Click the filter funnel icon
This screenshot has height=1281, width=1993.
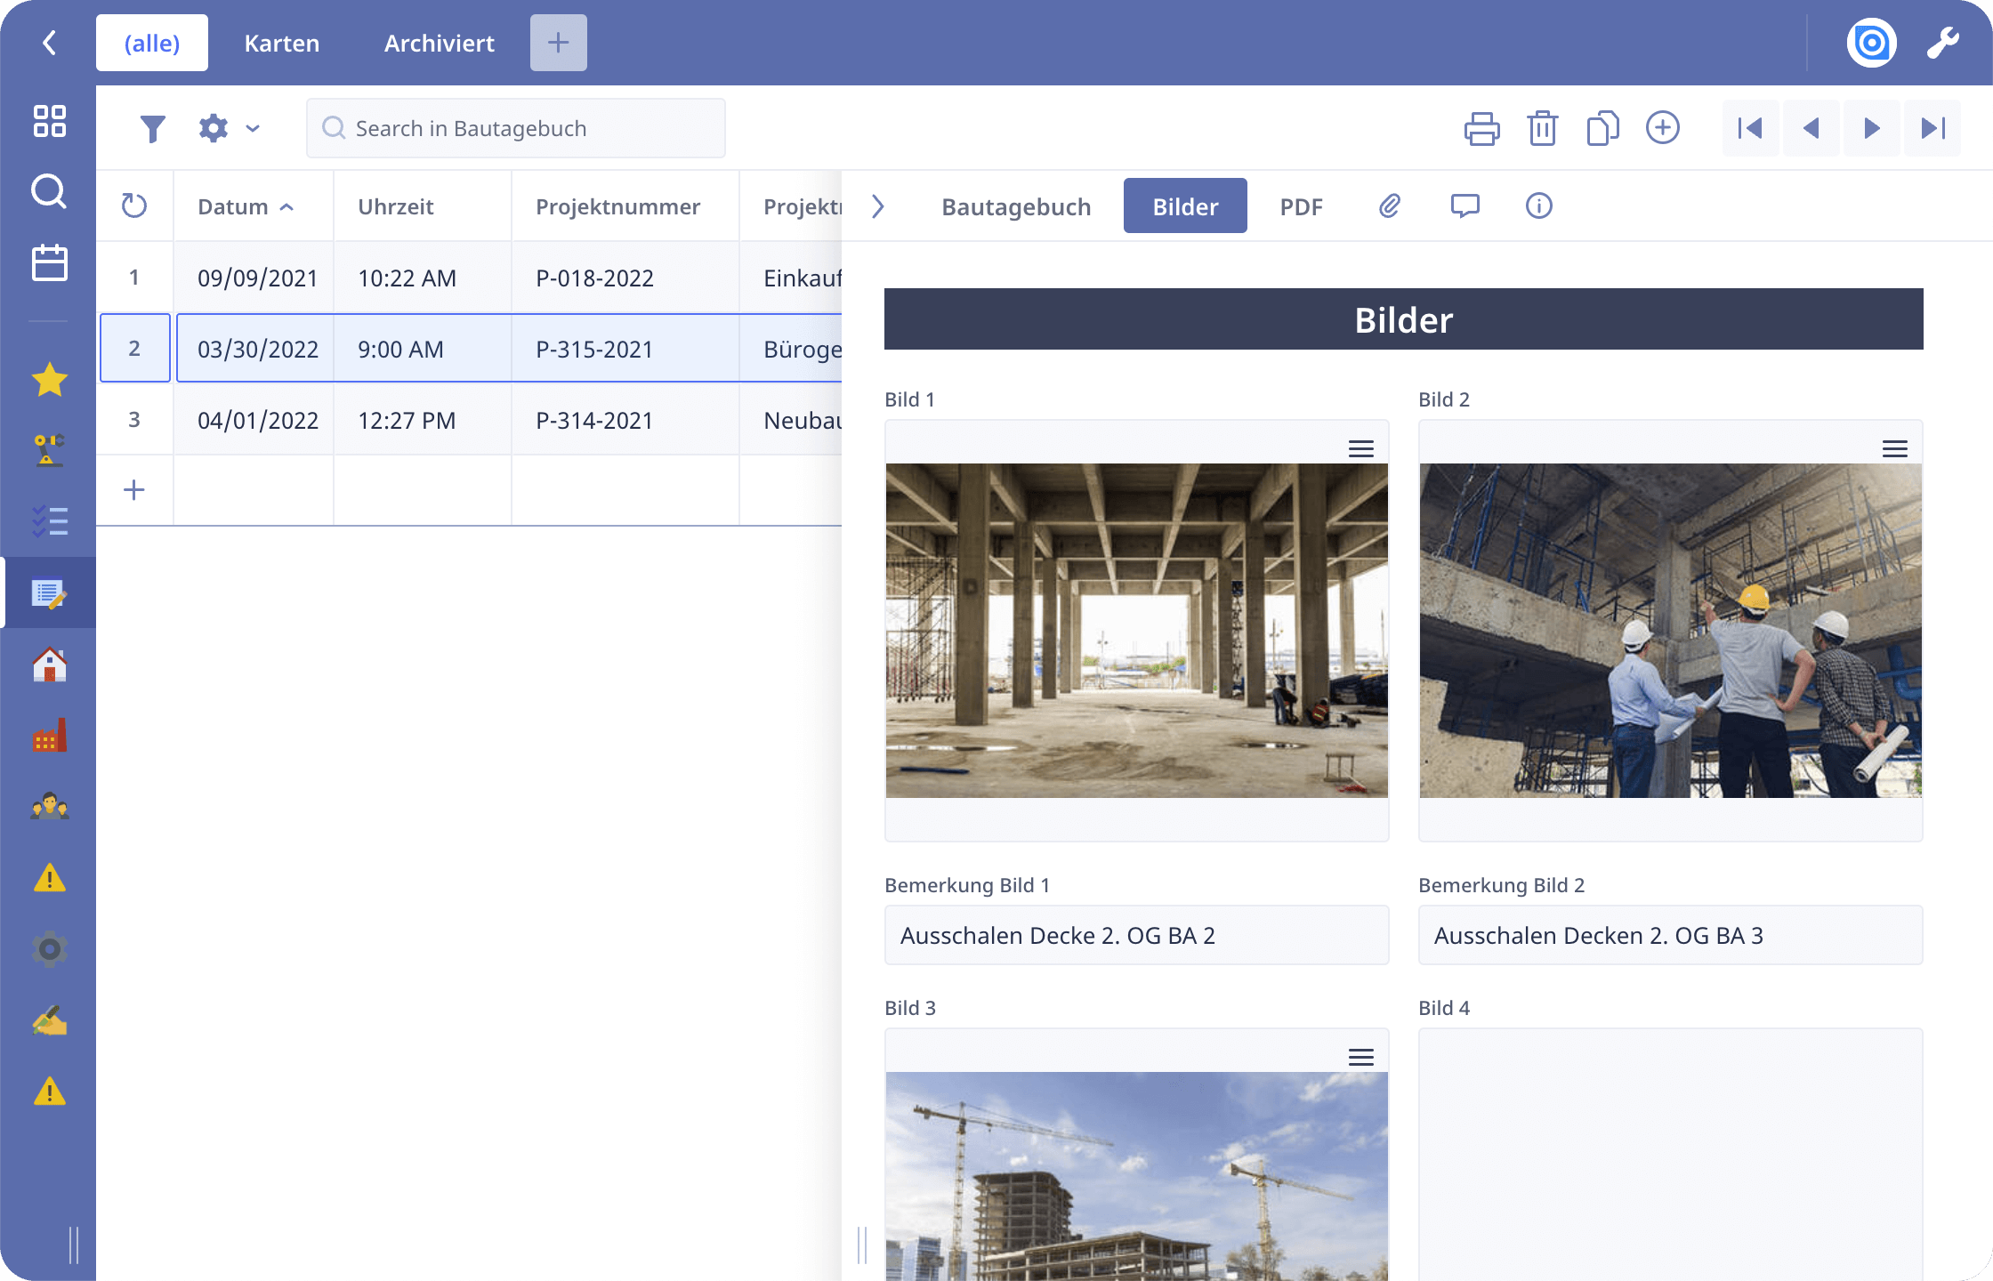(x=153, y=129)
